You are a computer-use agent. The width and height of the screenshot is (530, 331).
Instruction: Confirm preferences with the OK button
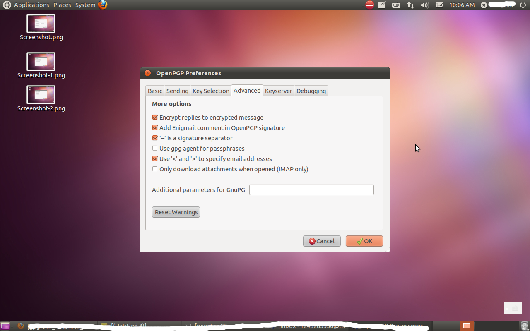click(x=364, y=241)
